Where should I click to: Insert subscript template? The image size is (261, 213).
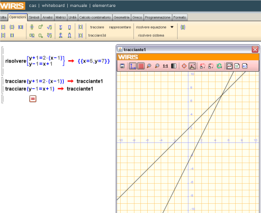point(41,36)
